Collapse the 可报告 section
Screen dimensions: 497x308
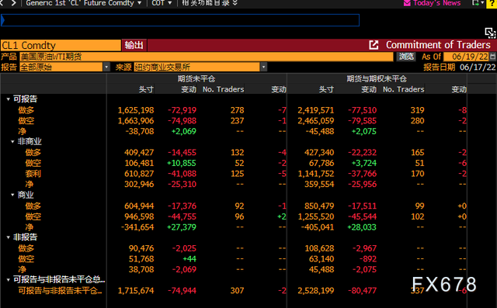tap(9, 99)
